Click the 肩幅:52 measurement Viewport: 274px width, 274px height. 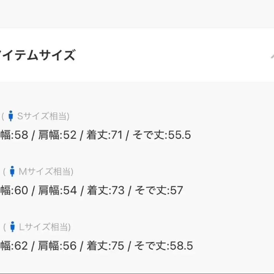[57, 135]
